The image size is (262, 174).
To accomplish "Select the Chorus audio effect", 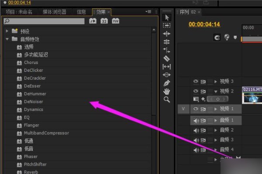I will [x=31, y=63].
